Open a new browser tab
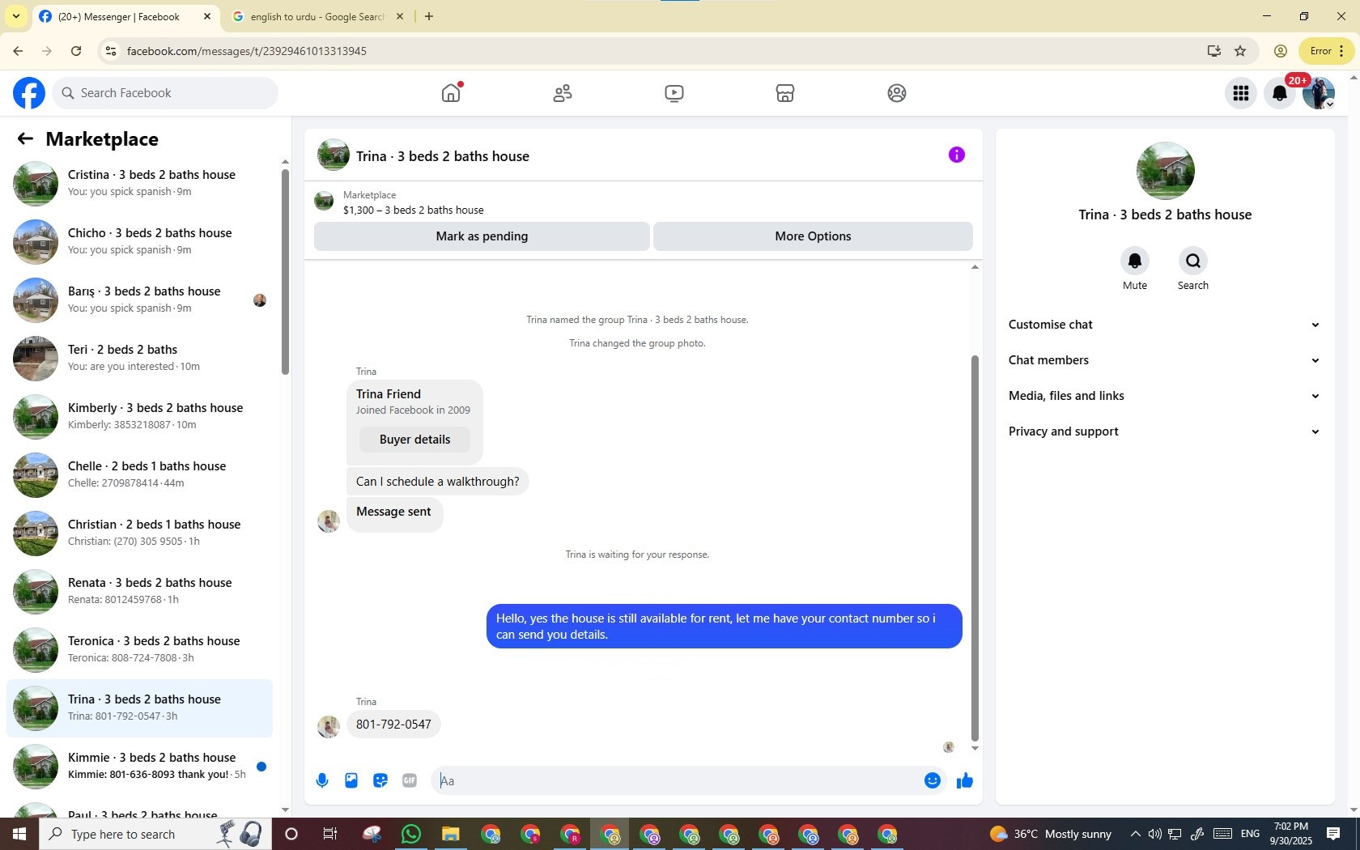 (x=429, y=16)
